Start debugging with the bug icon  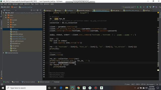coord(141,7)
